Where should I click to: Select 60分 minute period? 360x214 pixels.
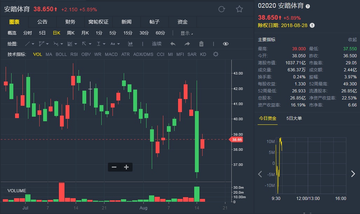pyautogui.click(x=160, y=33)
